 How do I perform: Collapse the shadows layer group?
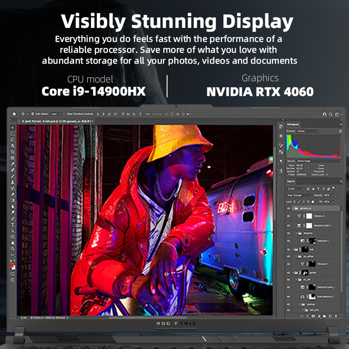[x=296, y=233]
